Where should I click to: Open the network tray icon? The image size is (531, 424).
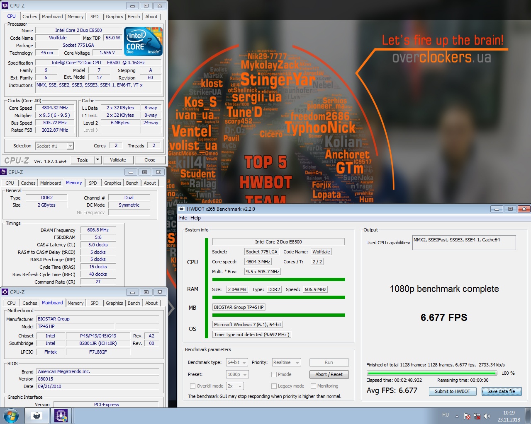477,416
